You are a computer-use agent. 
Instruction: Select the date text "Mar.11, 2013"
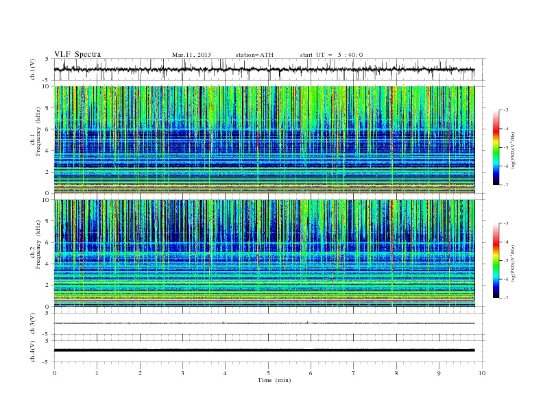coord(191,55)
